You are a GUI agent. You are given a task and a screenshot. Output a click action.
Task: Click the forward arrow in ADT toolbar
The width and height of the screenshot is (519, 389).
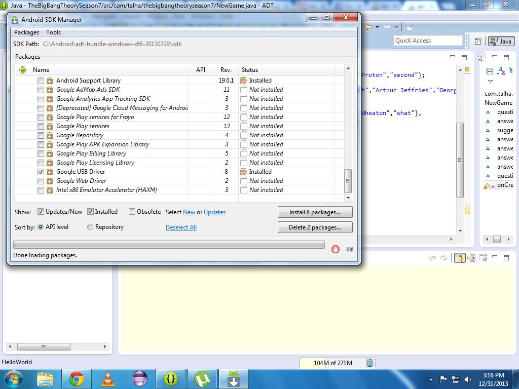(387, 27)
